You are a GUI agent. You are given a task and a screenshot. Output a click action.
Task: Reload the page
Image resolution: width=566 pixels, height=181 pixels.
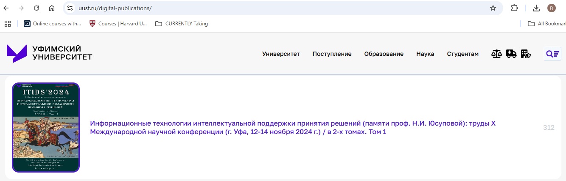tap(36, 8)
